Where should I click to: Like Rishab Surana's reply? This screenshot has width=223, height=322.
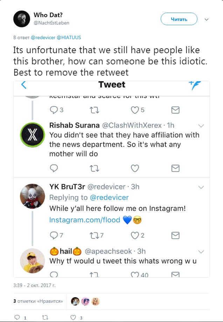click(135, 168)
